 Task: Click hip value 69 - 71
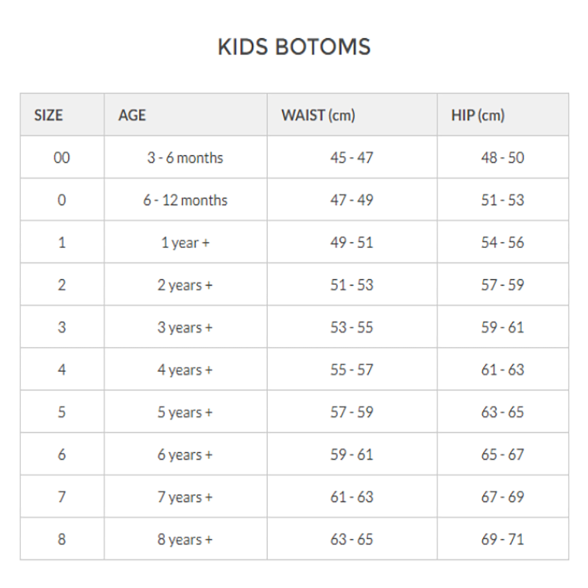(503, 539)
